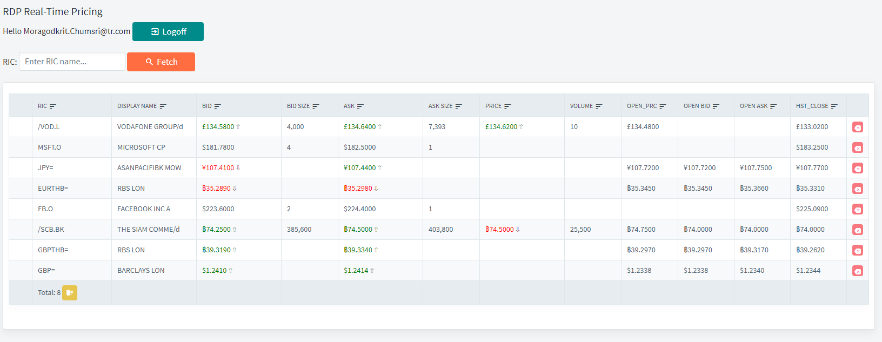This screenshot has height=342, width=882.
Task: Click THE SIAM COMME/d display name
Action: pyautogui.click(x=149, y=230)
